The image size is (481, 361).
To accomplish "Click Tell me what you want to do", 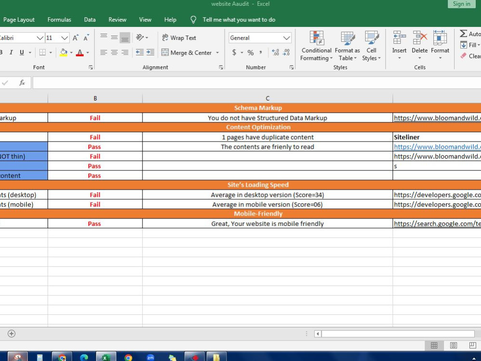I will coord(239,20).
